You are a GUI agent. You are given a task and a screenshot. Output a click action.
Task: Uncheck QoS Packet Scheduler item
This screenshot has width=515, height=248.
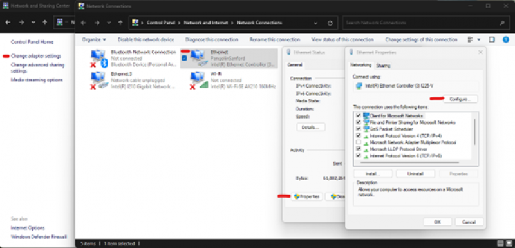(359, 129)
